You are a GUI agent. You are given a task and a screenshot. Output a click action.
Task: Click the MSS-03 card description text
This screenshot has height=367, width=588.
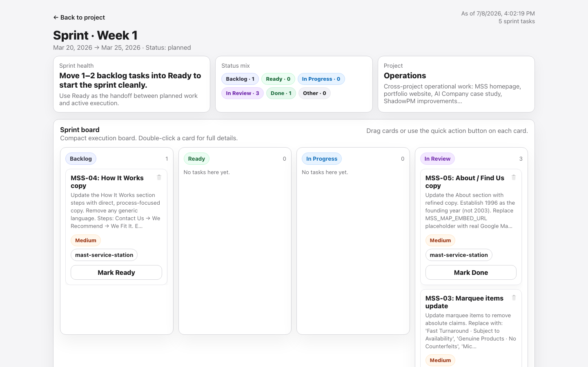(x=470, y=331)
